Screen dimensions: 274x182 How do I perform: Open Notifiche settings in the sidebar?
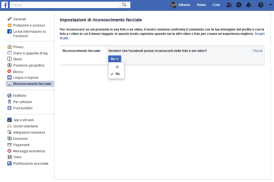[20, 96]
